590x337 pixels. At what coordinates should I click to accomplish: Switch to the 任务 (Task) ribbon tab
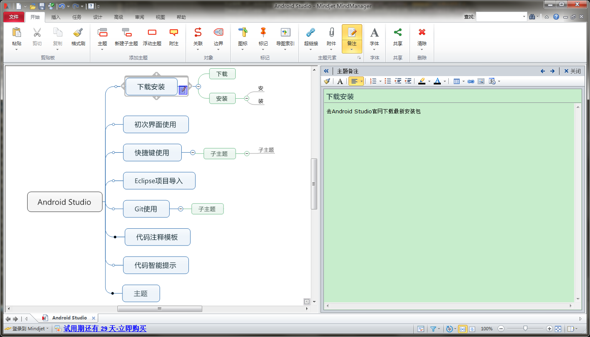tap(77, 17)
